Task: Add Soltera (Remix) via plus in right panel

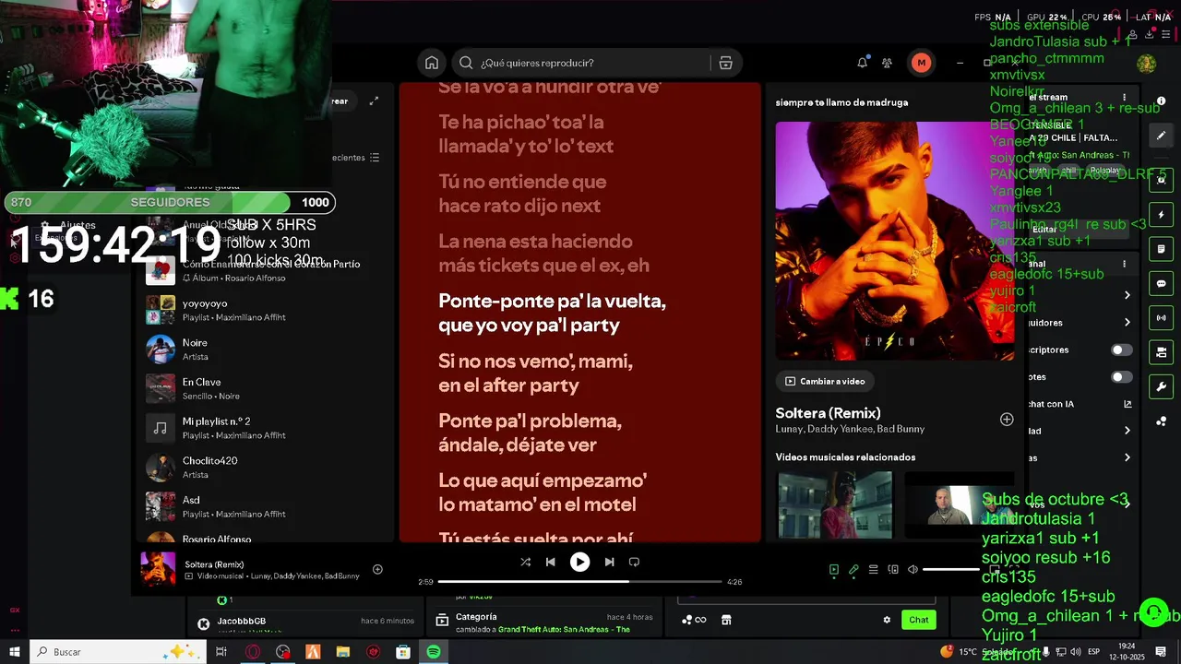Action: (x=1007, y=419)
